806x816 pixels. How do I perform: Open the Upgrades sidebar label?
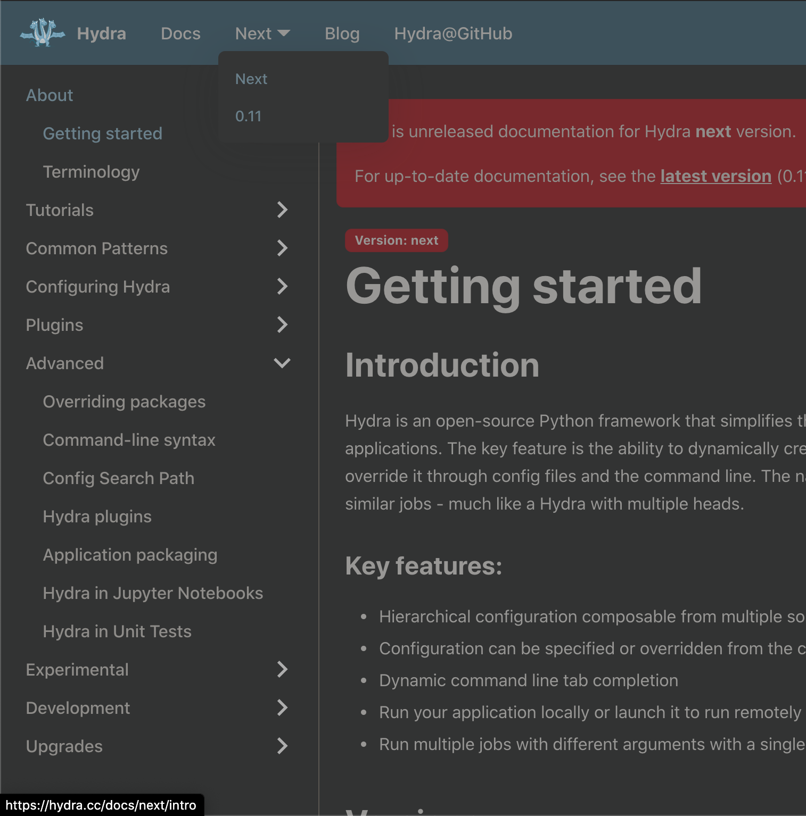[x=64, y=746]
